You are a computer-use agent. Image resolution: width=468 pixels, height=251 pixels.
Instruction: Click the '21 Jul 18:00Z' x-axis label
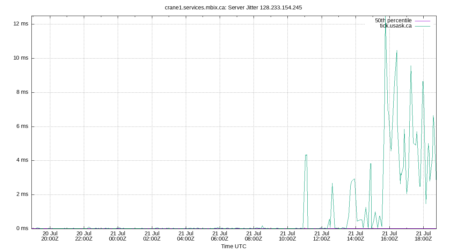[423, 236]
